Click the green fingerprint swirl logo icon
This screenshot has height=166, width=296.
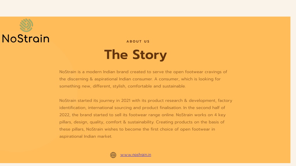(26, 25)
